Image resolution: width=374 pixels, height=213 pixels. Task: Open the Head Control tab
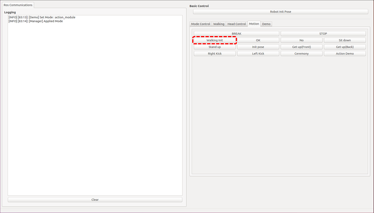237,24
